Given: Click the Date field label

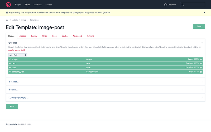Looking at the screenshot, I should click(88, 68).
